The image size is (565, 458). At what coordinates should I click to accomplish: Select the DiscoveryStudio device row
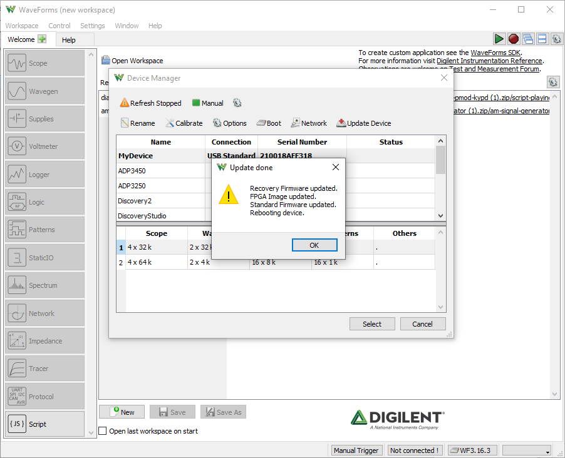tap(276, 215)
